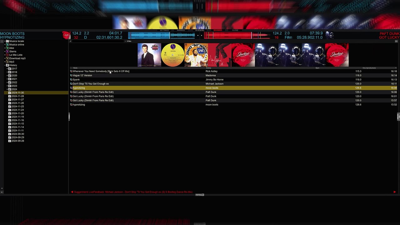Screen dimensions: 400x225
Task: Seek in the red right deck waveform
Action: pyautogui.click(x=237, y=35)
